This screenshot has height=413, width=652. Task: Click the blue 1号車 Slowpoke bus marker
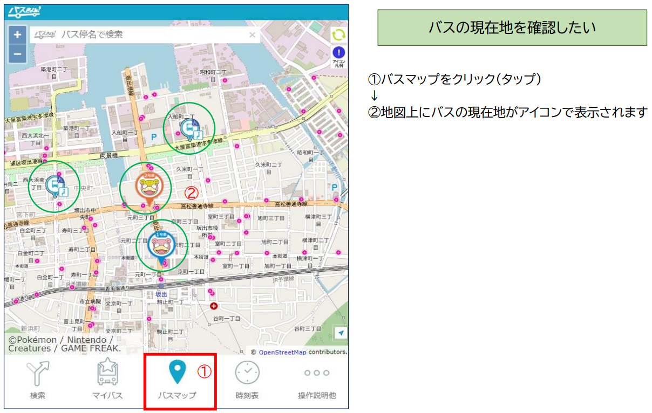coord(161,248)
